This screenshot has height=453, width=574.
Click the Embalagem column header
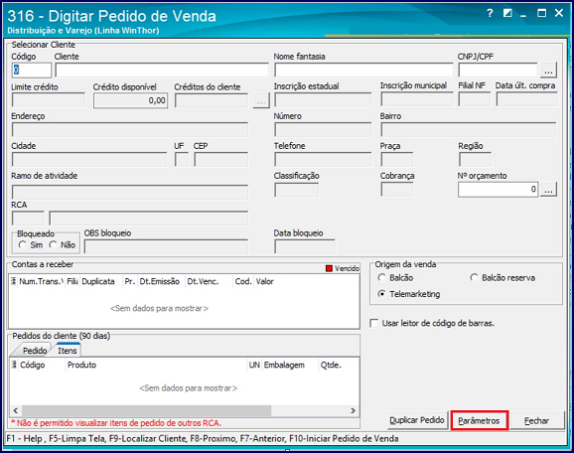pos(290,365)
